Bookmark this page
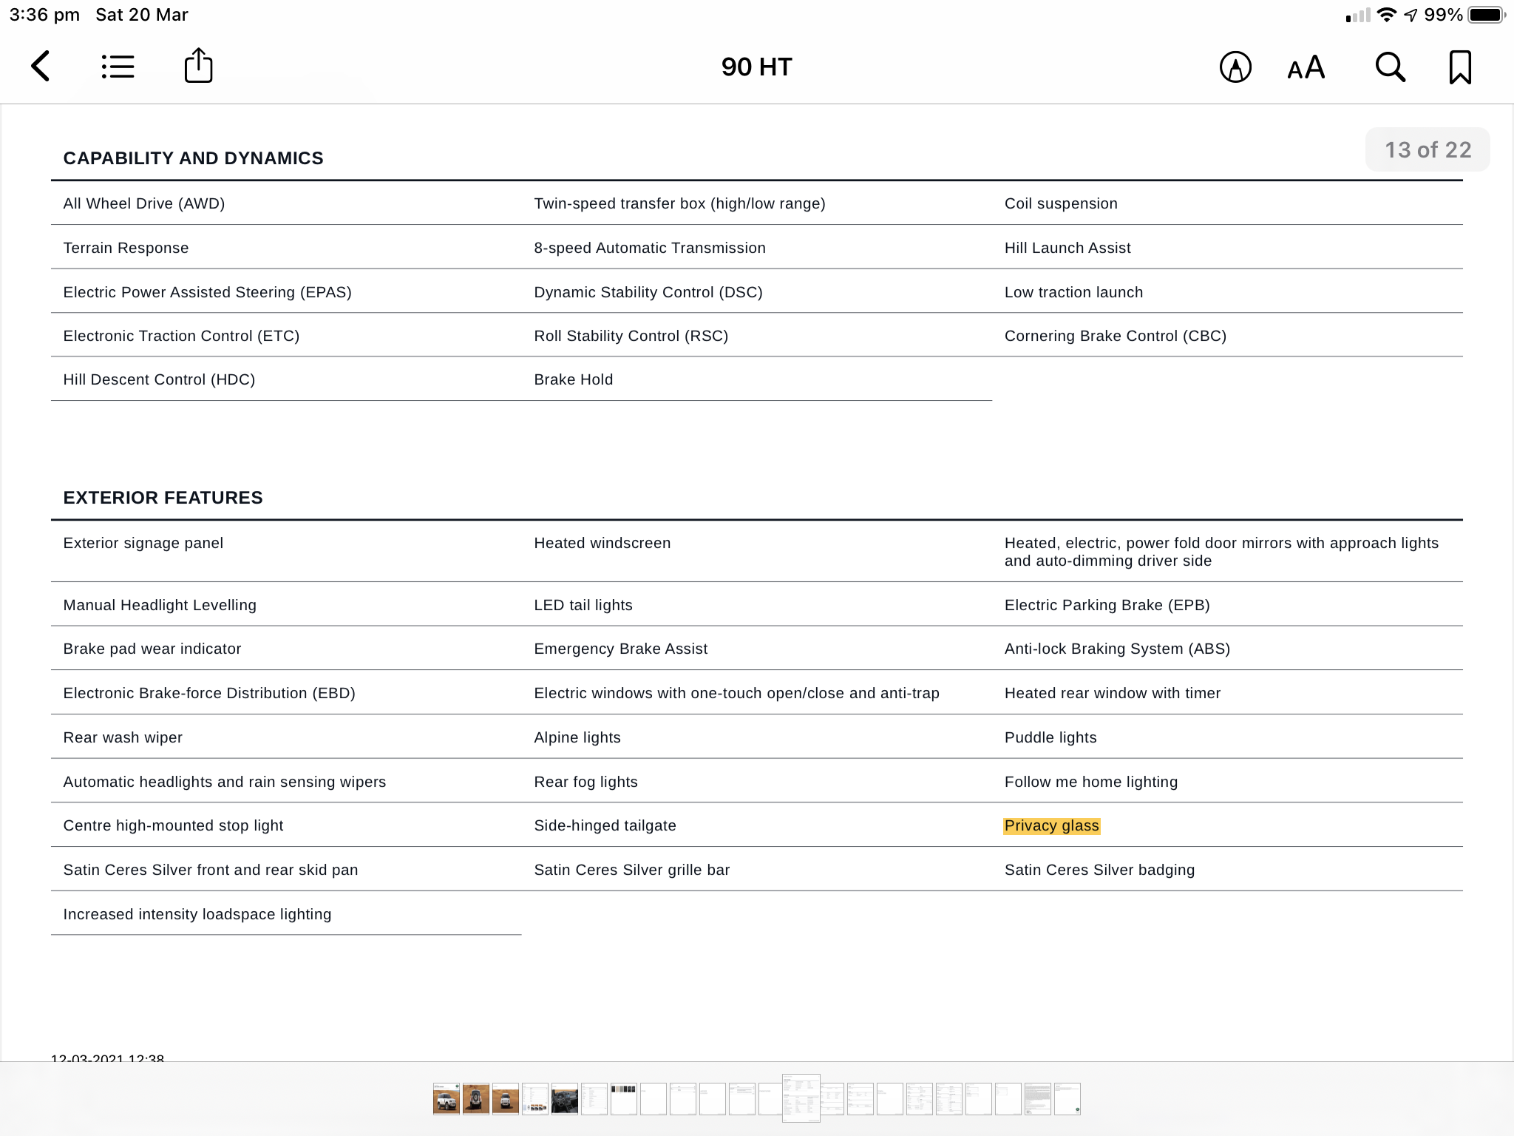 1460,67
